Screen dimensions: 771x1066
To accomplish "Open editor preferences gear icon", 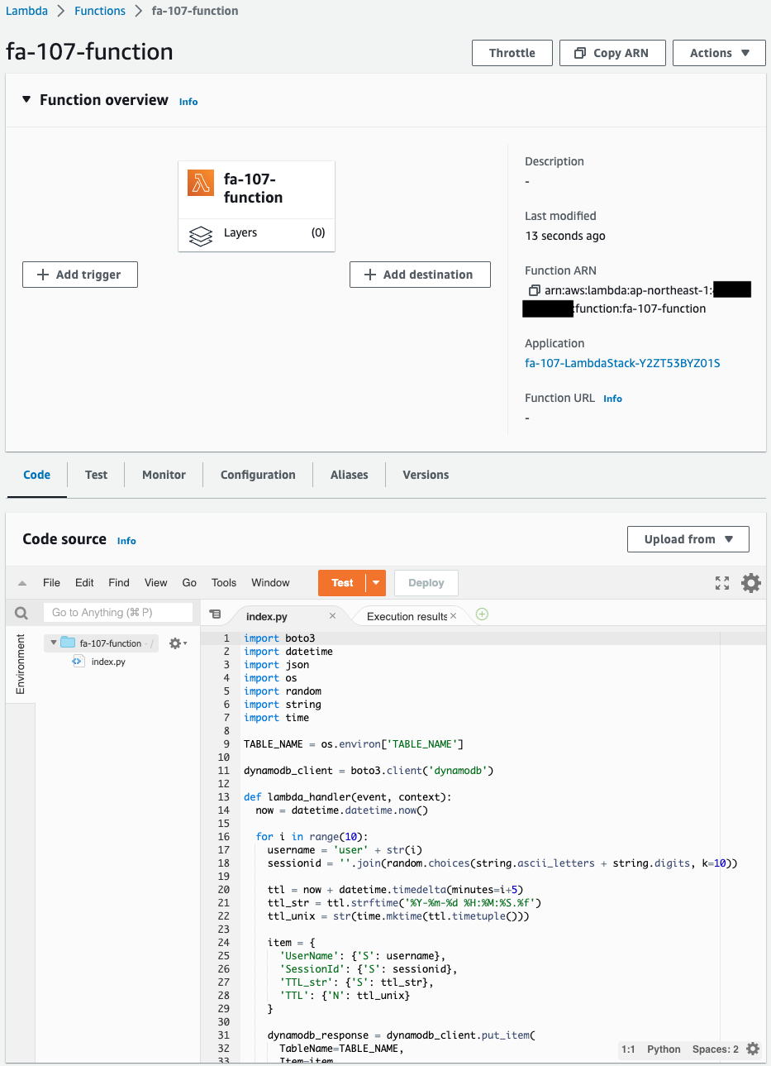I will pos(750,583).
